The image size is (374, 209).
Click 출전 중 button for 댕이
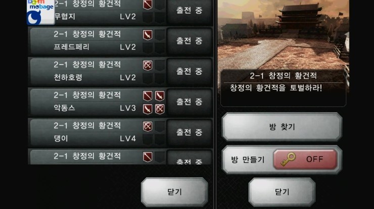(189, 132)
